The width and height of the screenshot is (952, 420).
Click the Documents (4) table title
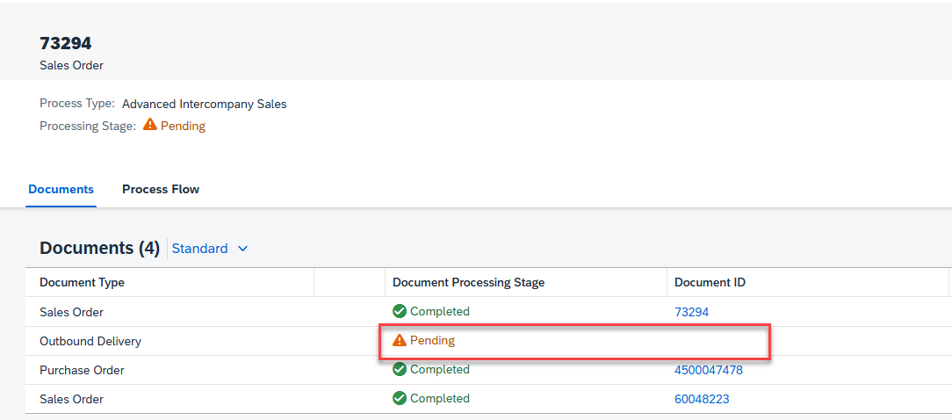click(99, 248)
